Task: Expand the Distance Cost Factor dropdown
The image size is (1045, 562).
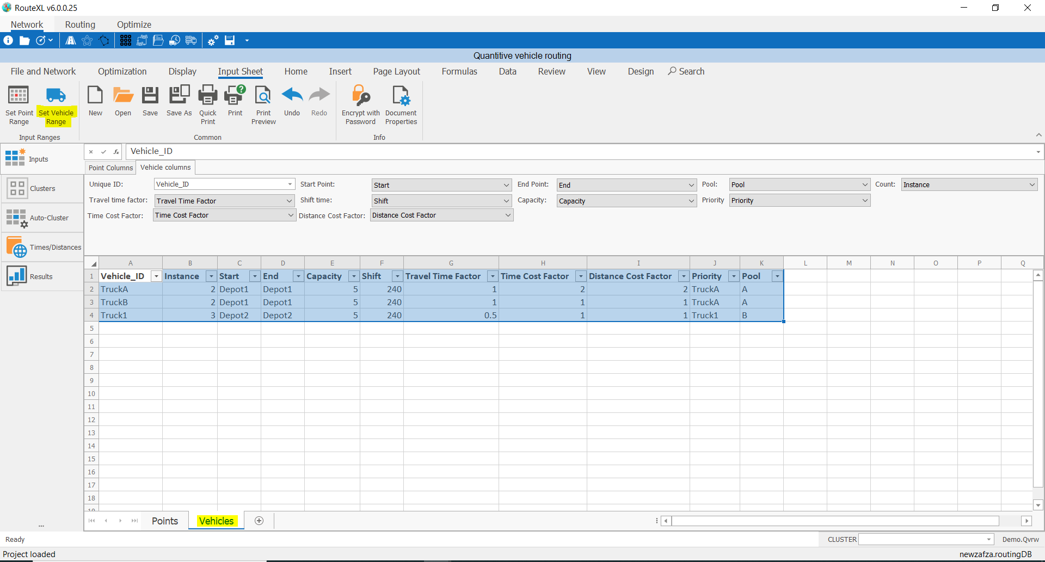Action: coord(508,215)
